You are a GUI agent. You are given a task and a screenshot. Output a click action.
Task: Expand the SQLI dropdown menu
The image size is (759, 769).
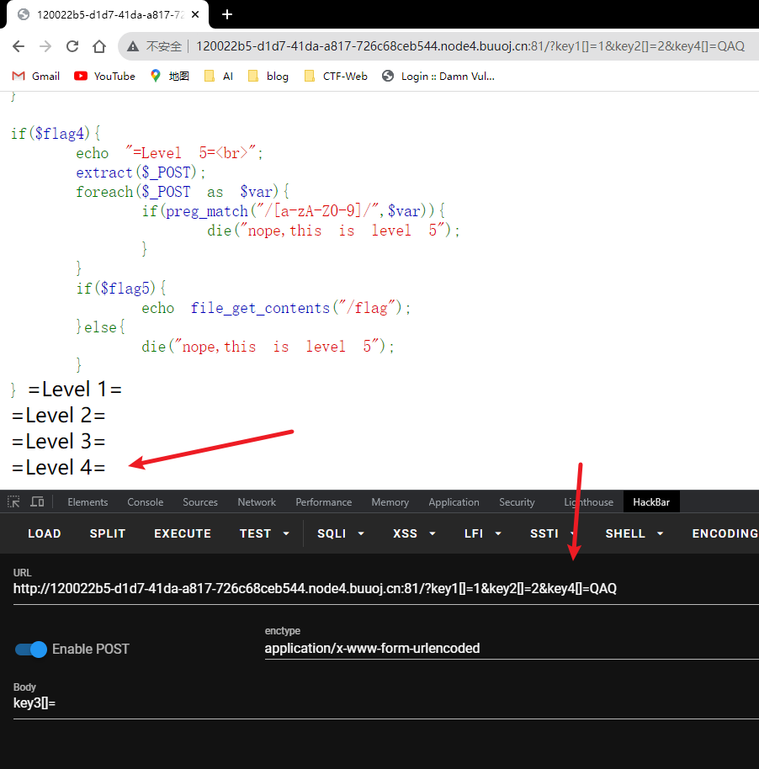coord(341,533)
